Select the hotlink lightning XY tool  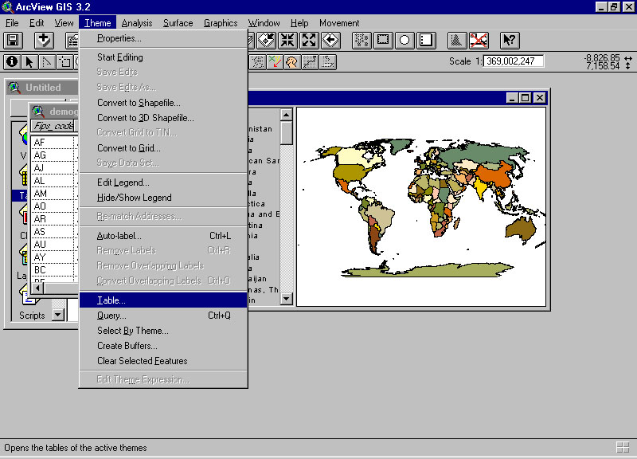click(x=275, y=61)
